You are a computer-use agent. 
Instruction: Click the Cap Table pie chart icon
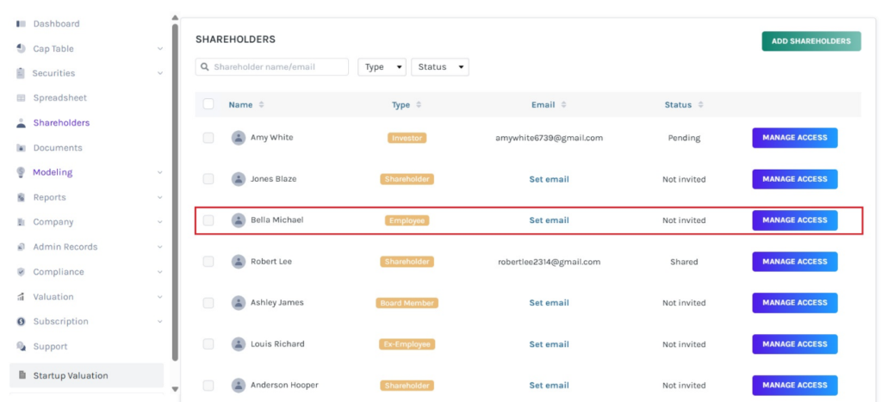click(x=21, y=49)
